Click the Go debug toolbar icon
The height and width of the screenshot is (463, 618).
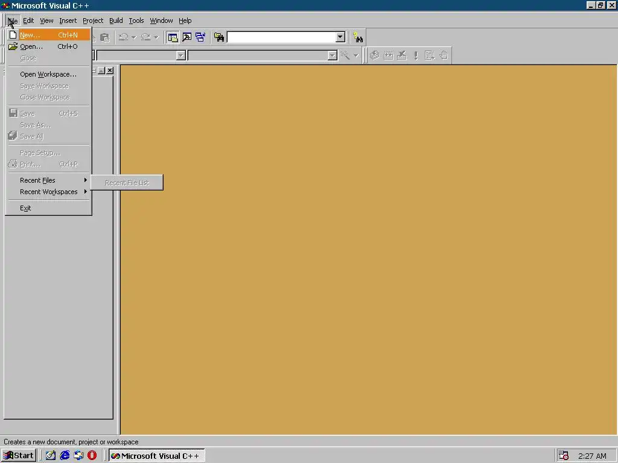click(430, 55)
